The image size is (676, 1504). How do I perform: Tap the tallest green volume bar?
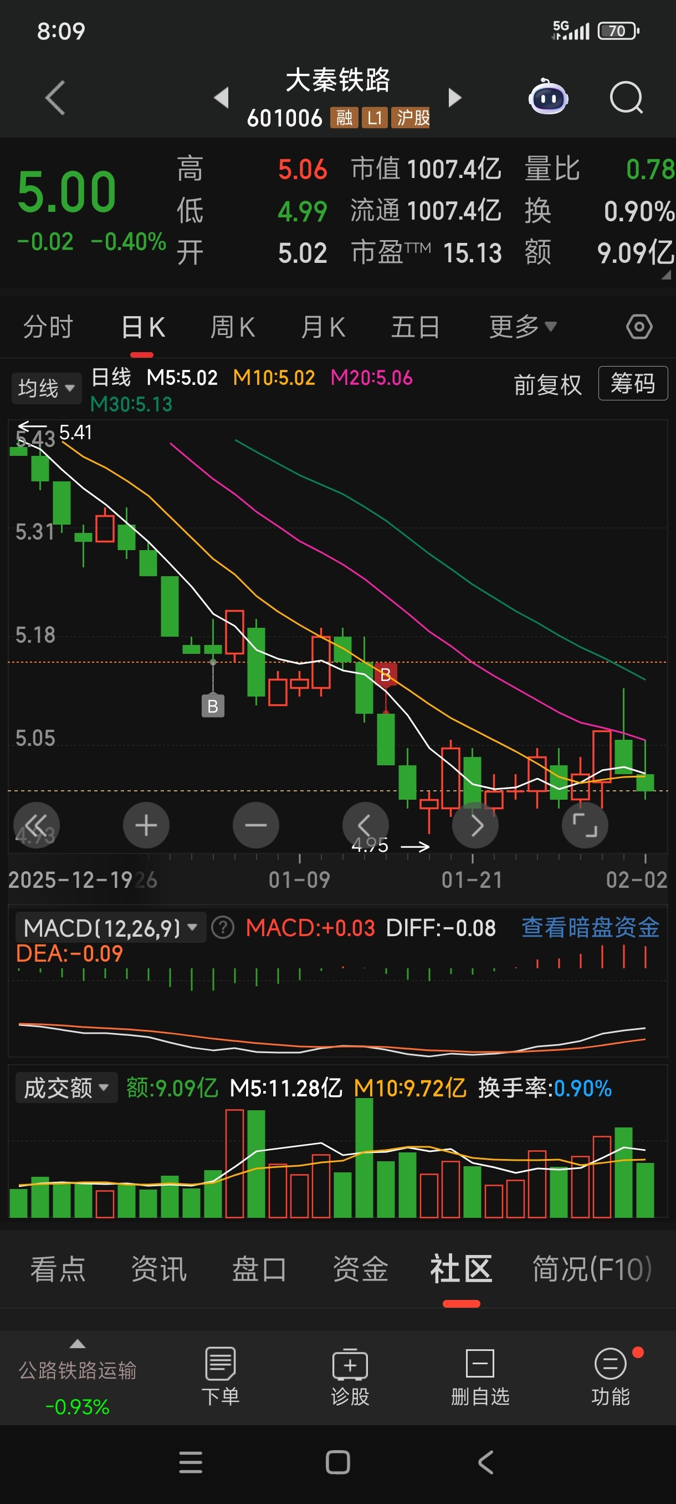(365, 1157)
